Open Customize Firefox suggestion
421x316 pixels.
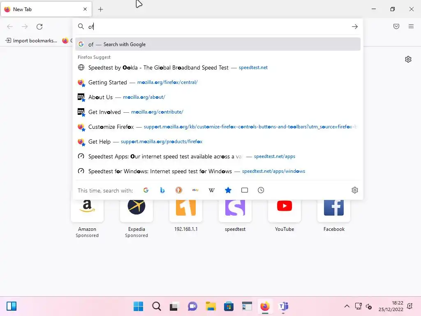(218, 127)
